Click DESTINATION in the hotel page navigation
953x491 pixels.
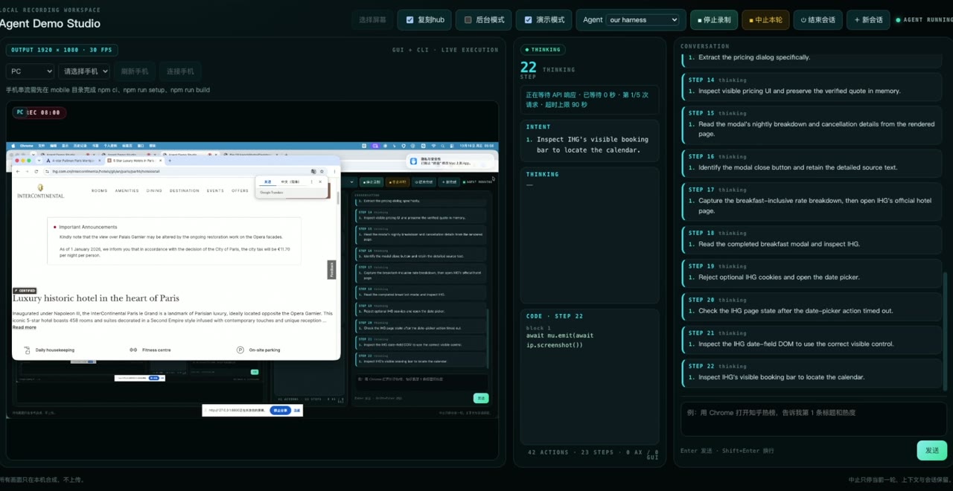(x=184, y=190)
